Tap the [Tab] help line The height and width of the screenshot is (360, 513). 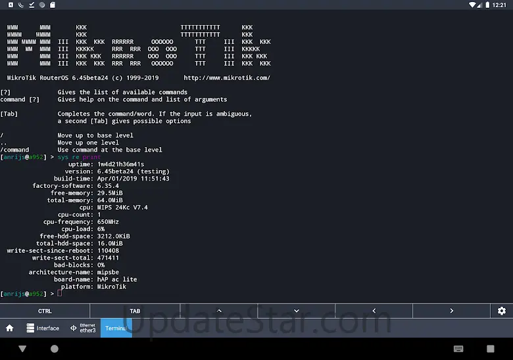tap(126, 114)
